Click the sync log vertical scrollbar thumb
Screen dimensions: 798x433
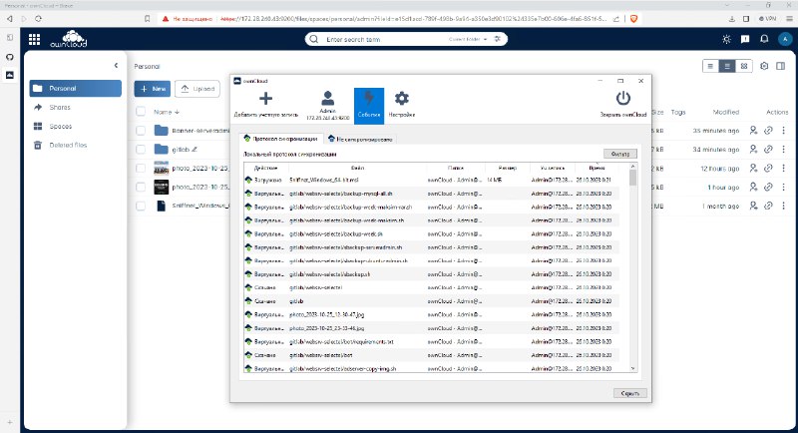[x=632, y=178]
